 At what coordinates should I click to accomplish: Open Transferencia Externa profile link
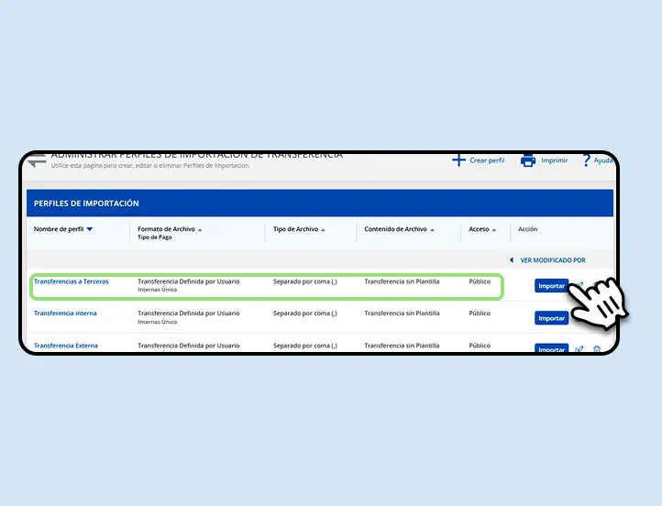tap(65, 346)
